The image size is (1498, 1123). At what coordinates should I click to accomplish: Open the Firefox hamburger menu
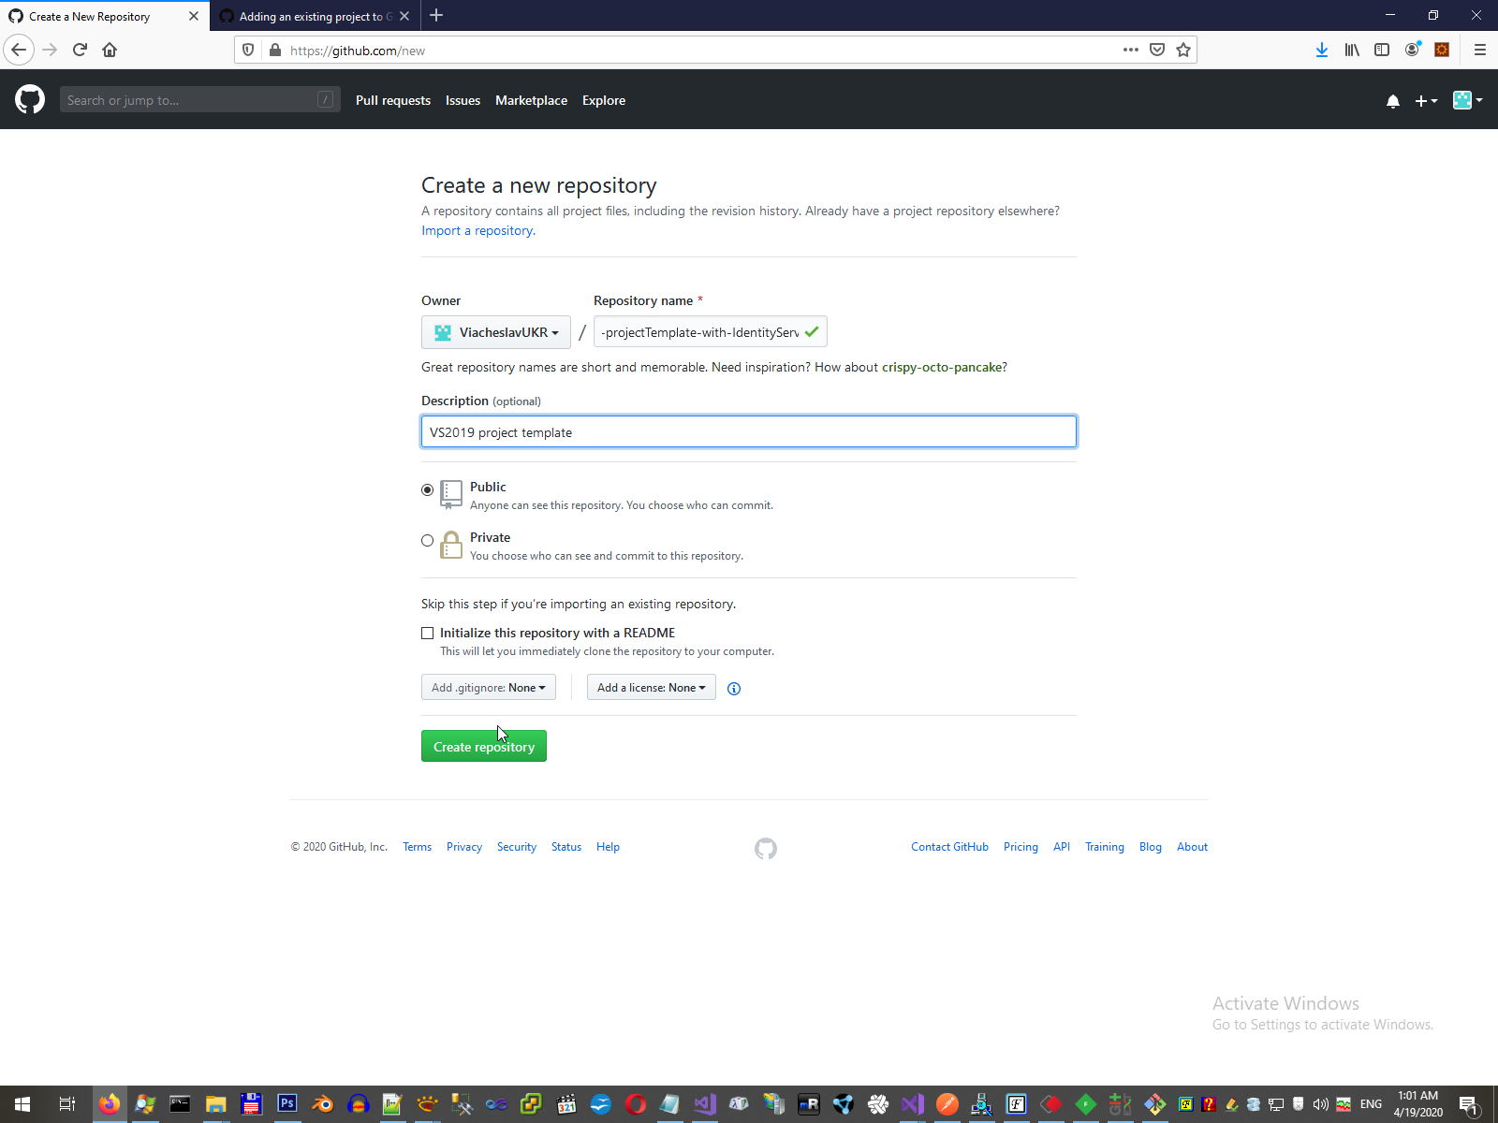click(x=1480, y=50)
